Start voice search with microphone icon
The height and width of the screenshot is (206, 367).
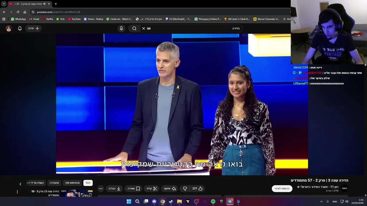coord(121,28)
